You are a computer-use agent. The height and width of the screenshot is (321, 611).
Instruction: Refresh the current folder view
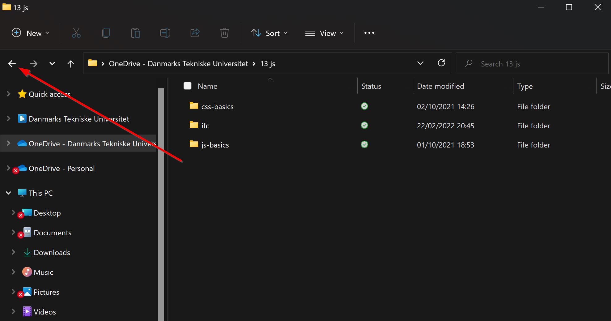441,63
